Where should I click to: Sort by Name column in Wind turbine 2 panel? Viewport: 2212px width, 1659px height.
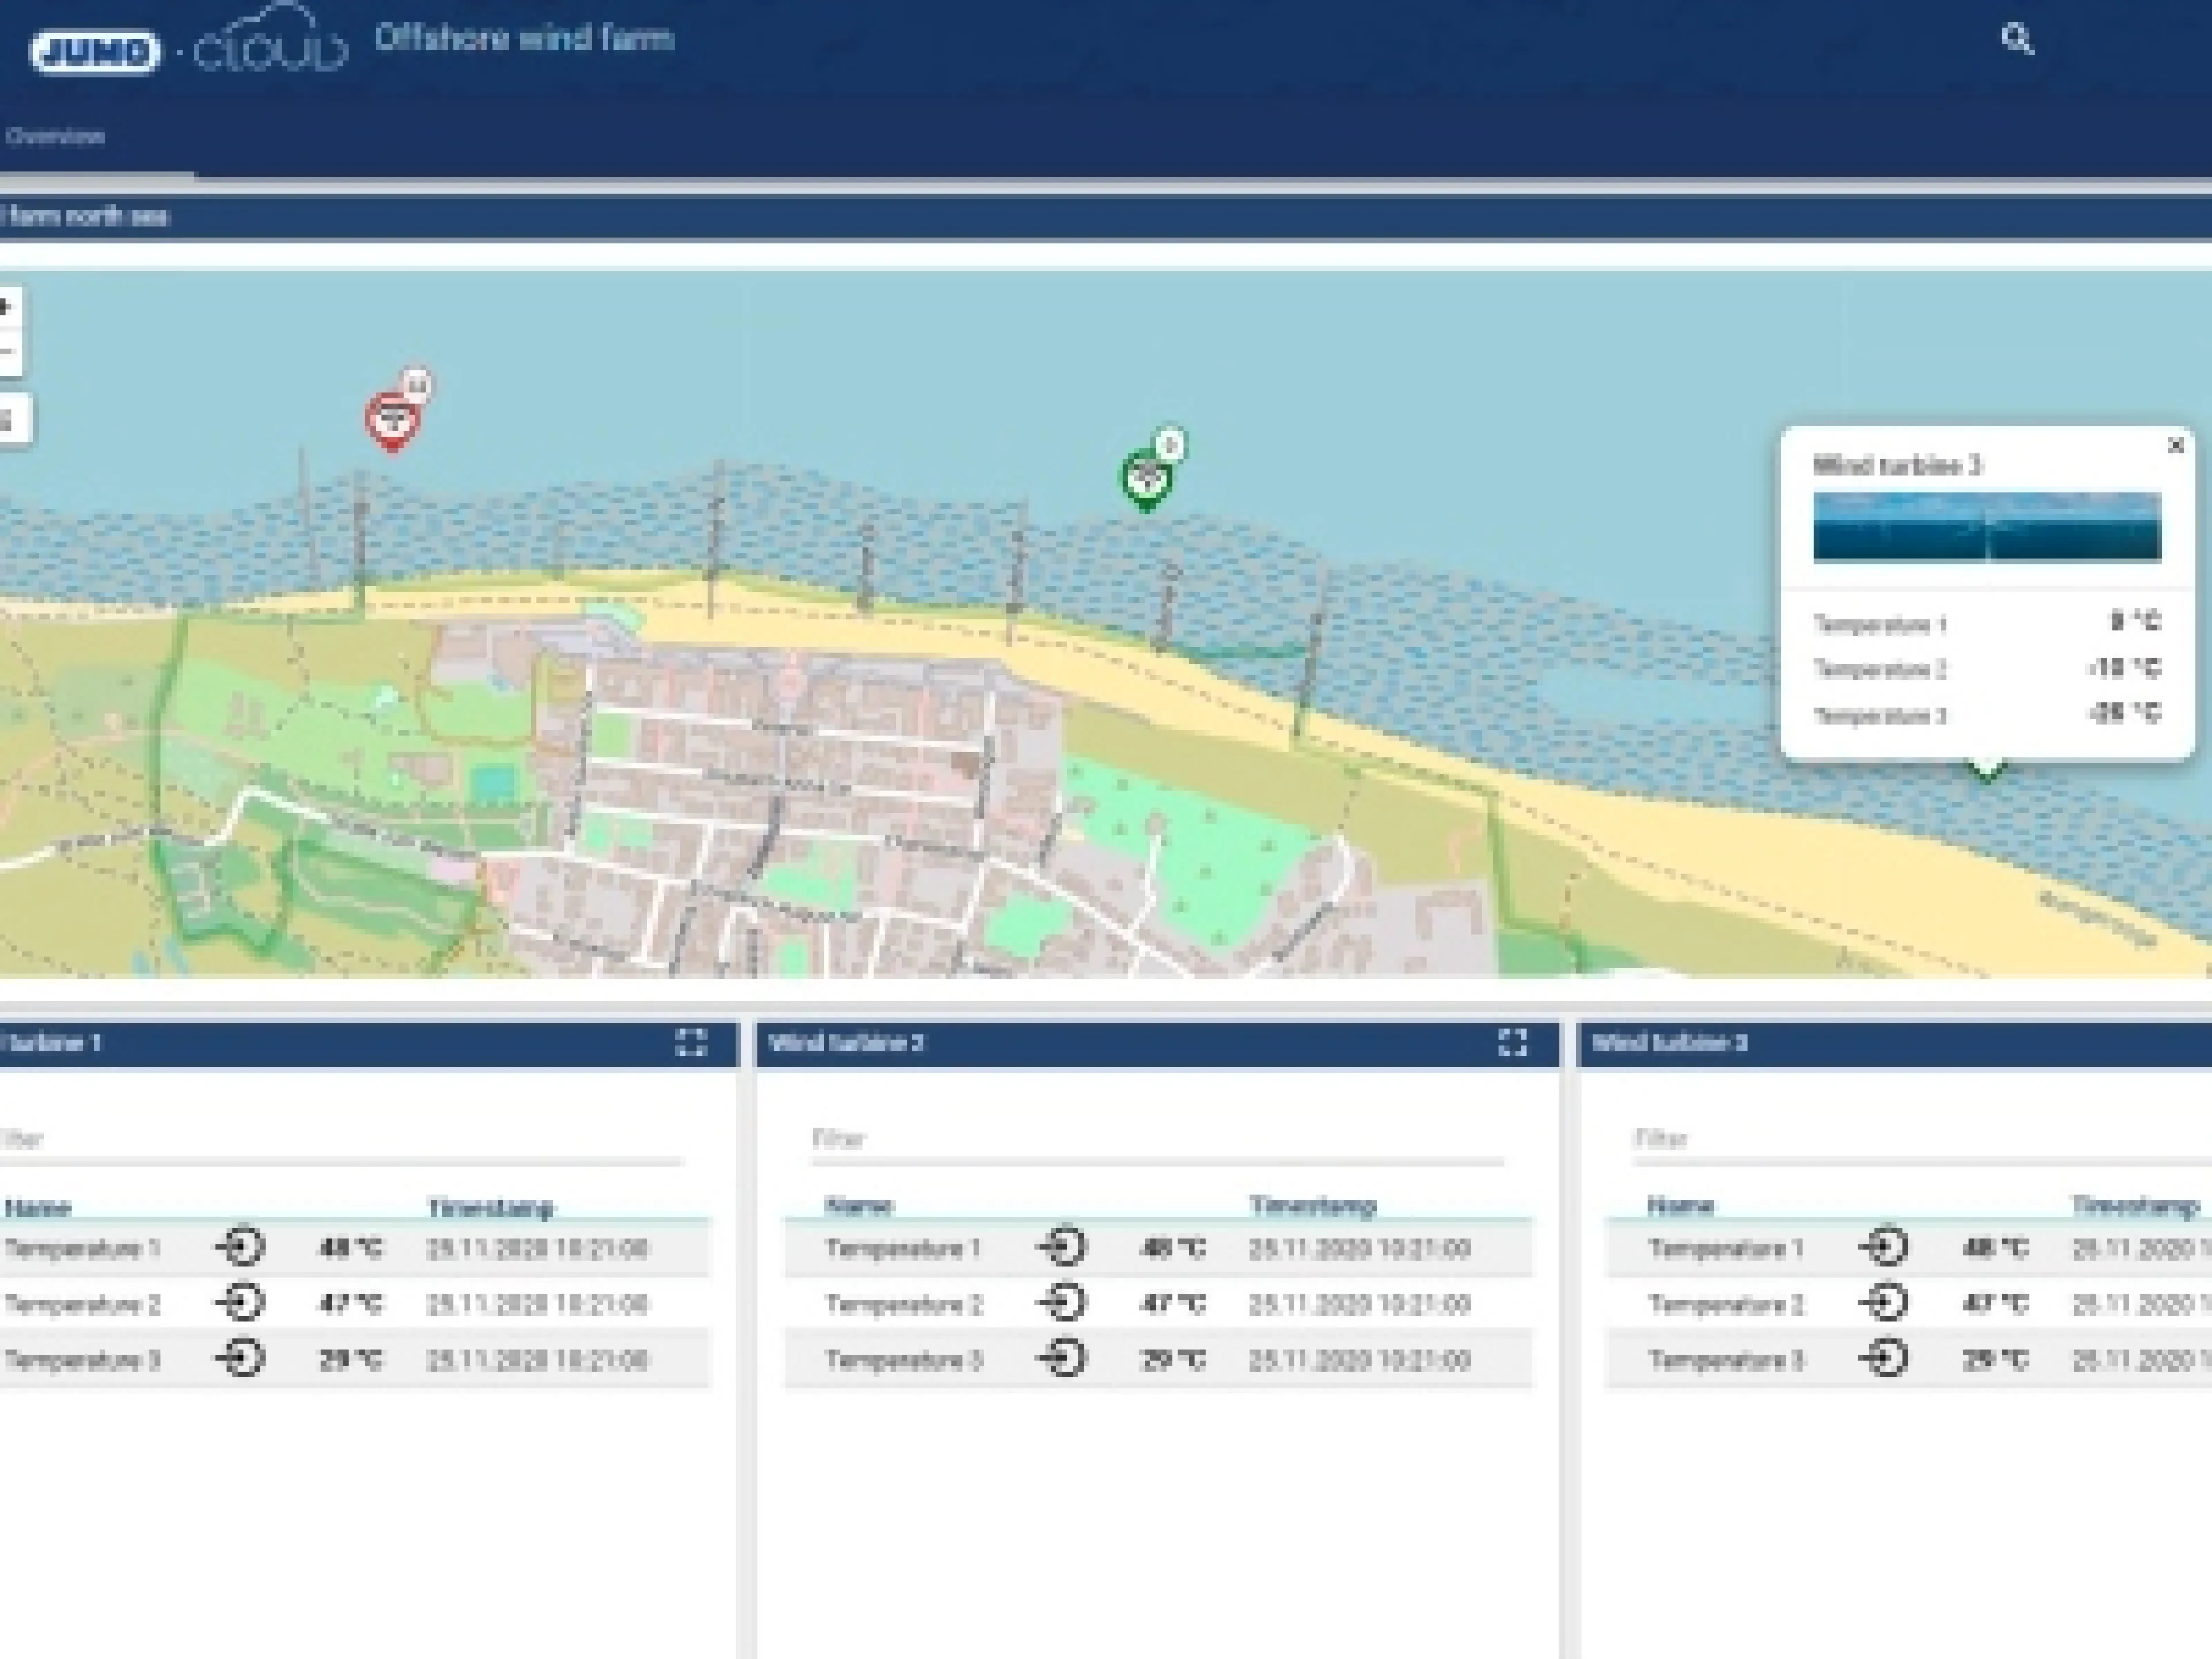(859, 1206)
